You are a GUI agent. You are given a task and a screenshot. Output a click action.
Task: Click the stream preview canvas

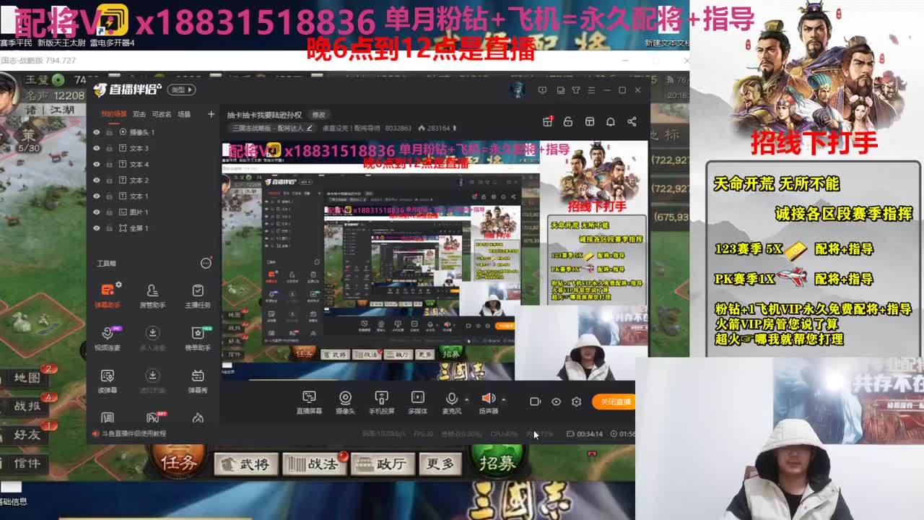pos(435,260)
